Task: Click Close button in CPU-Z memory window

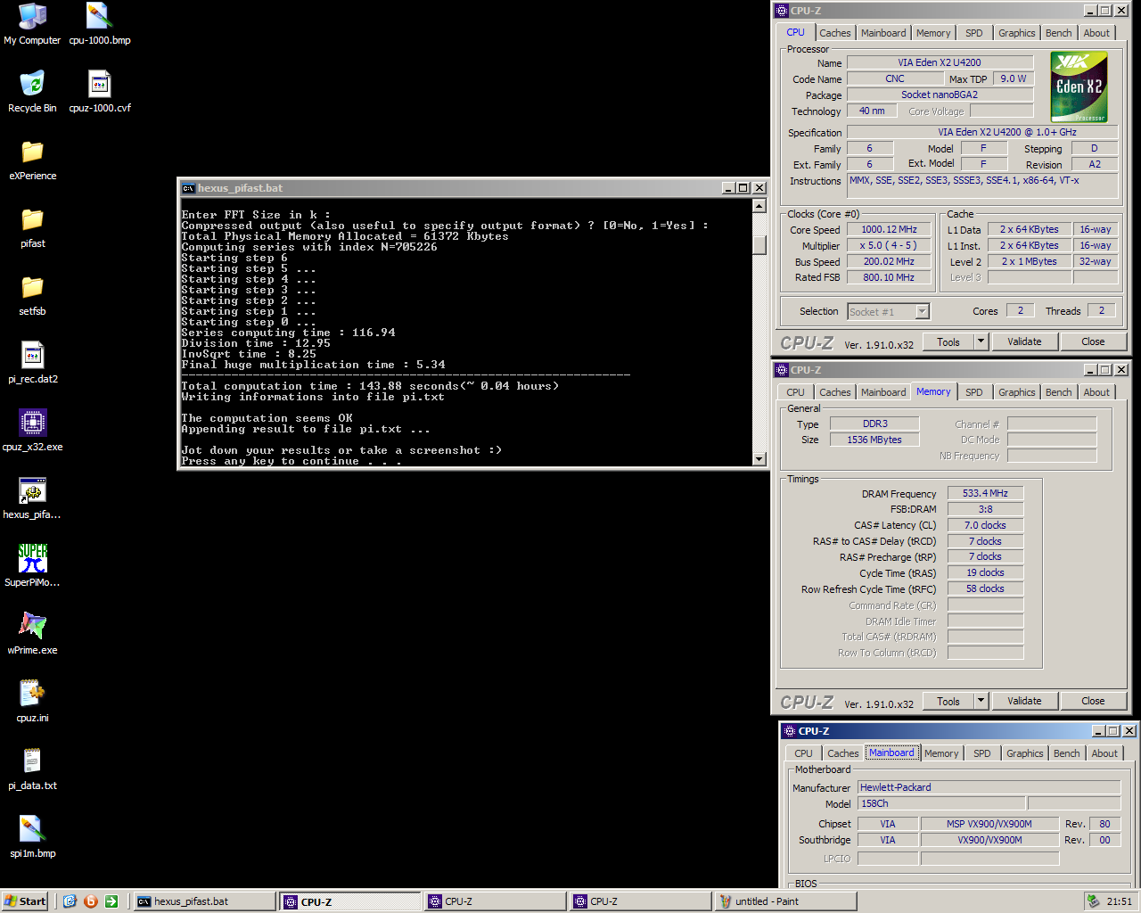Action: [x=1093, y=701]
